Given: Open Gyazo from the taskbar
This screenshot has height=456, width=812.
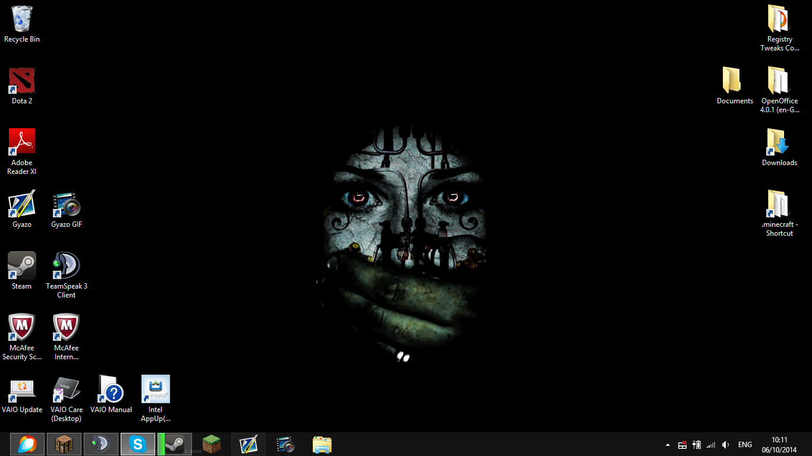Looking at the screenshot, I should pyautogui.click(x=248, y=444).
